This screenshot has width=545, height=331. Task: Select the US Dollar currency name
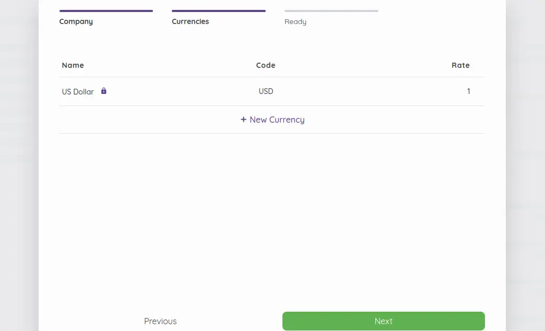point(78,92)
